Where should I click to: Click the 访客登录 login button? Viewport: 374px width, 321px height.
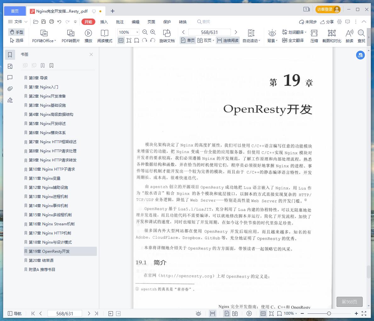tap(328, 9)
